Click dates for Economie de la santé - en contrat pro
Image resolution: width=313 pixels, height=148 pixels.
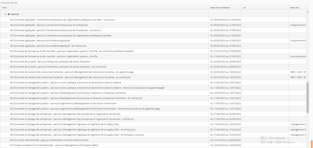click(225, 67)
